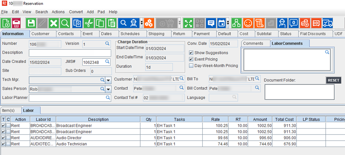Enable Day-Week-Month Pricing checkbox
This screenshot has height=155, width=345.
click(191, 66)
